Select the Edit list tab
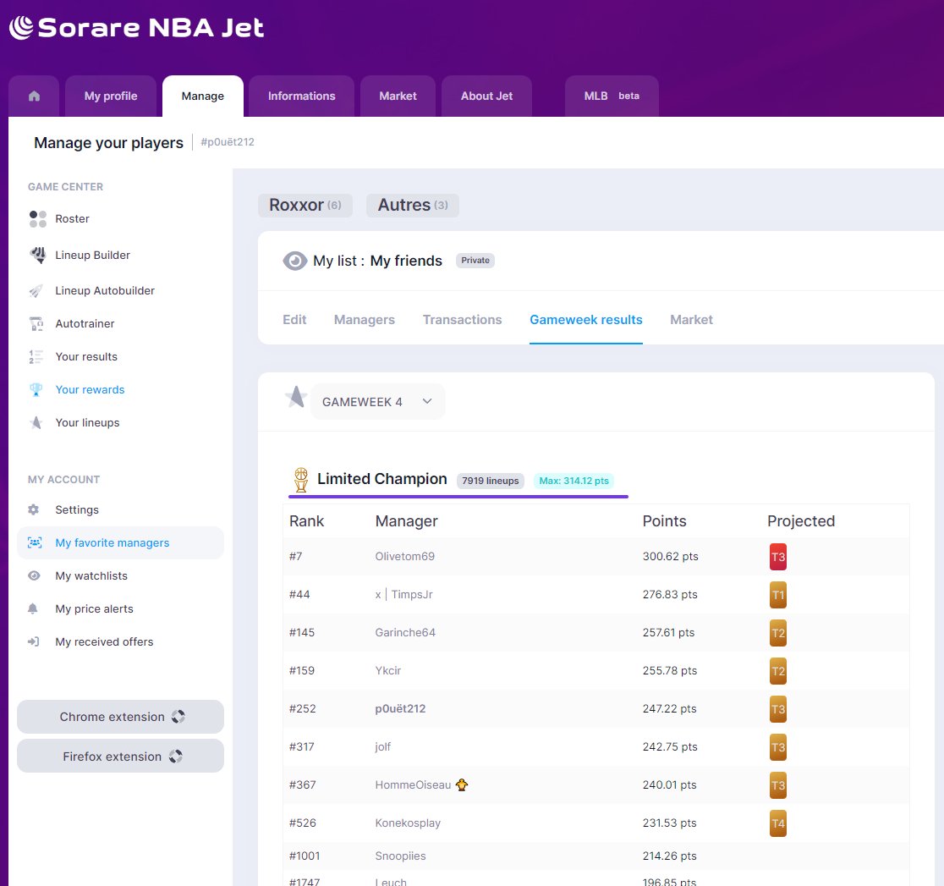 (294, 320)
